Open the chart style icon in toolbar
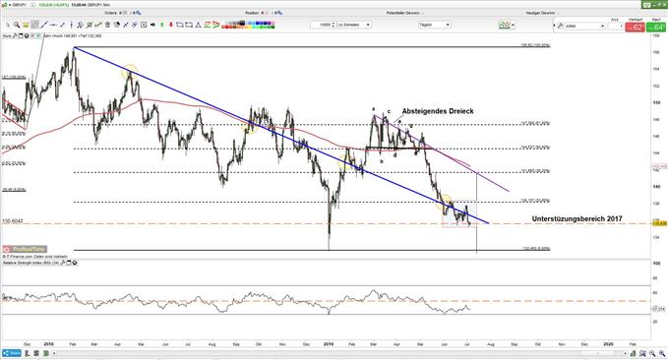668x360 pixels. pos(504,26)
